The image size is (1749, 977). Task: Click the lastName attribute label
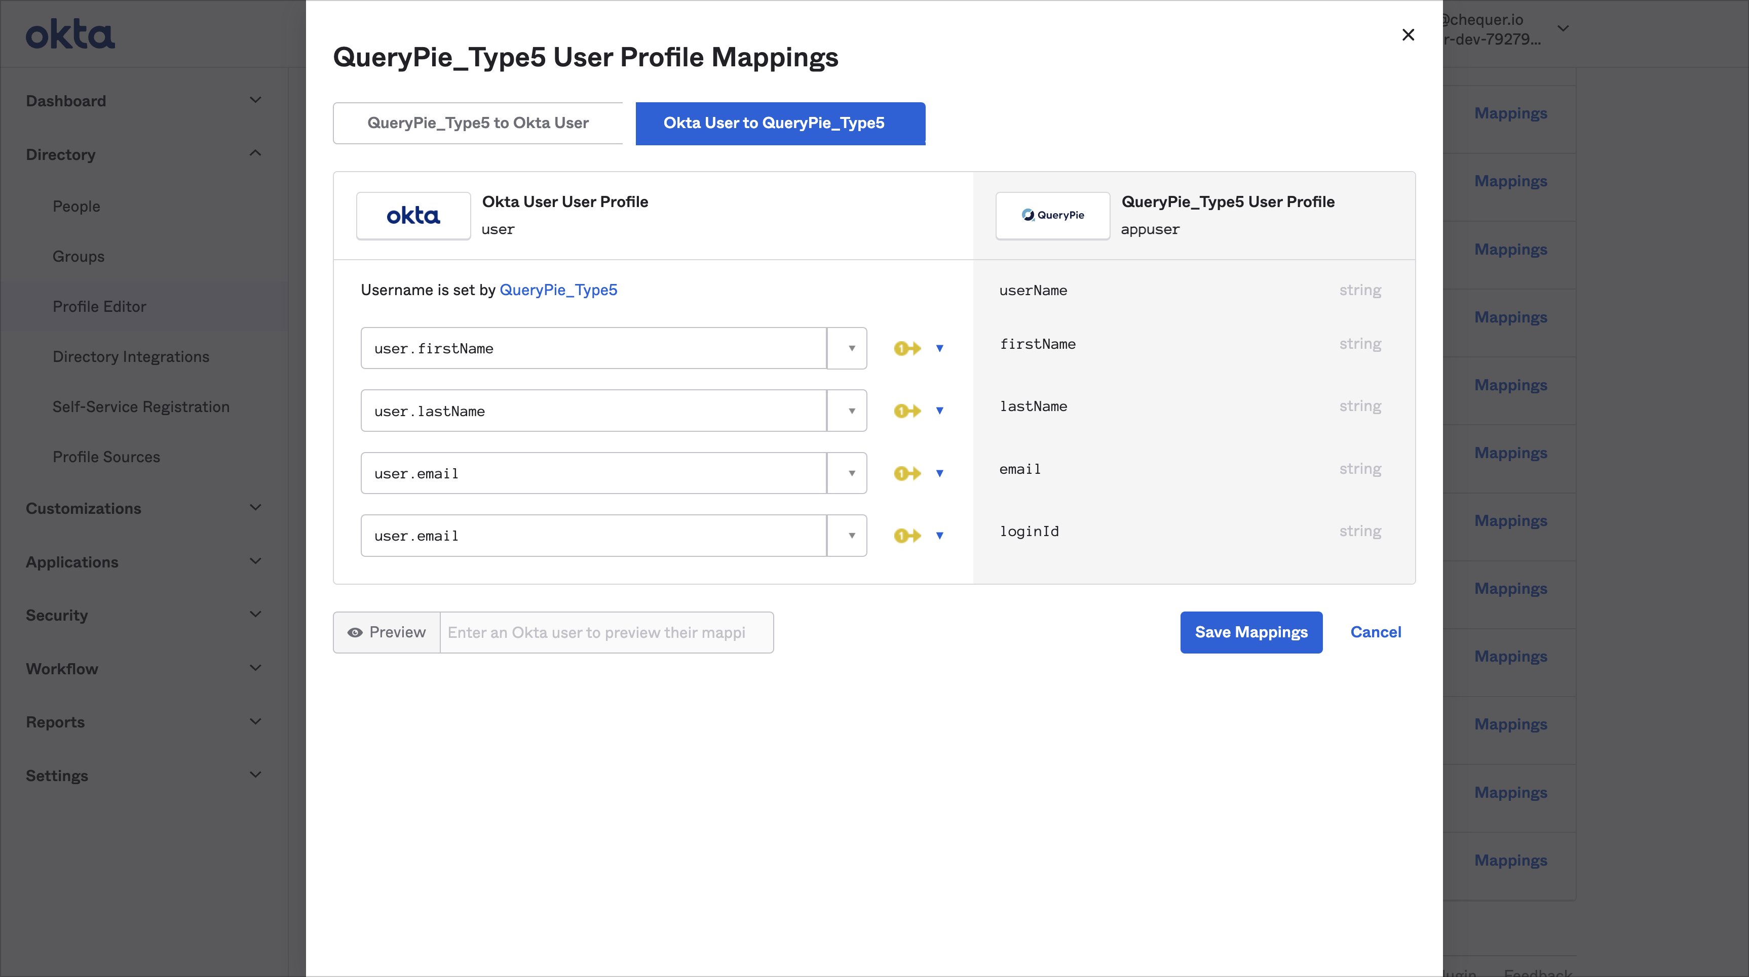1034,406
